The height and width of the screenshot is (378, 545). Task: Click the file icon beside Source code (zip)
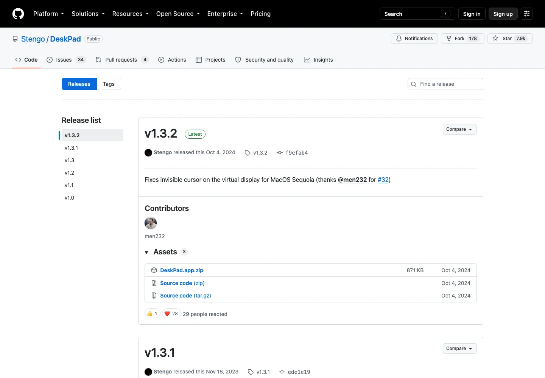pyautogui.click(x=154, y=283)
